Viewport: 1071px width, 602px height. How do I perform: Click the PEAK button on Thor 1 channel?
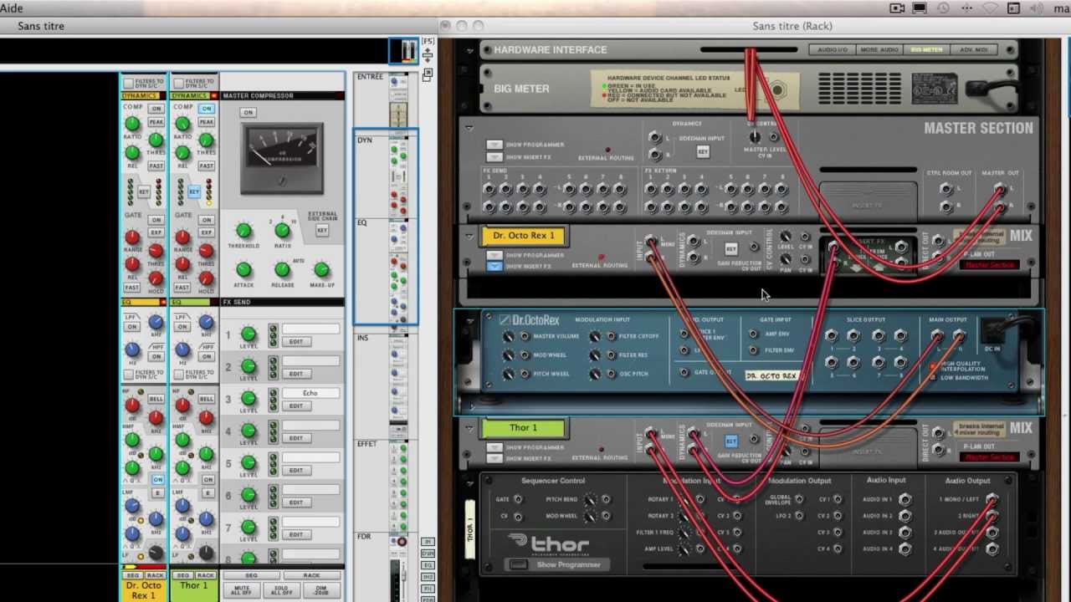207,122
